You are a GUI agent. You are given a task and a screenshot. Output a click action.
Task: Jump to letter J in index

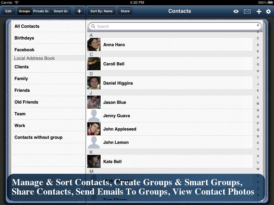tap(258, 84)
